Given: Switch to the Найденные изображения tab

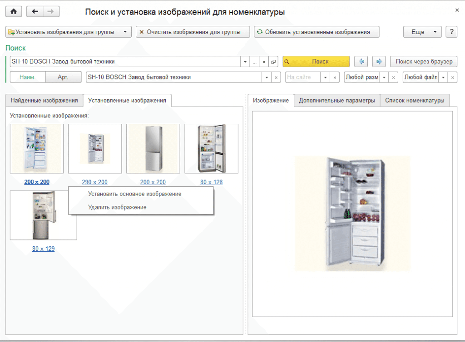Looking at the screenshot, I should pos(44,100).
